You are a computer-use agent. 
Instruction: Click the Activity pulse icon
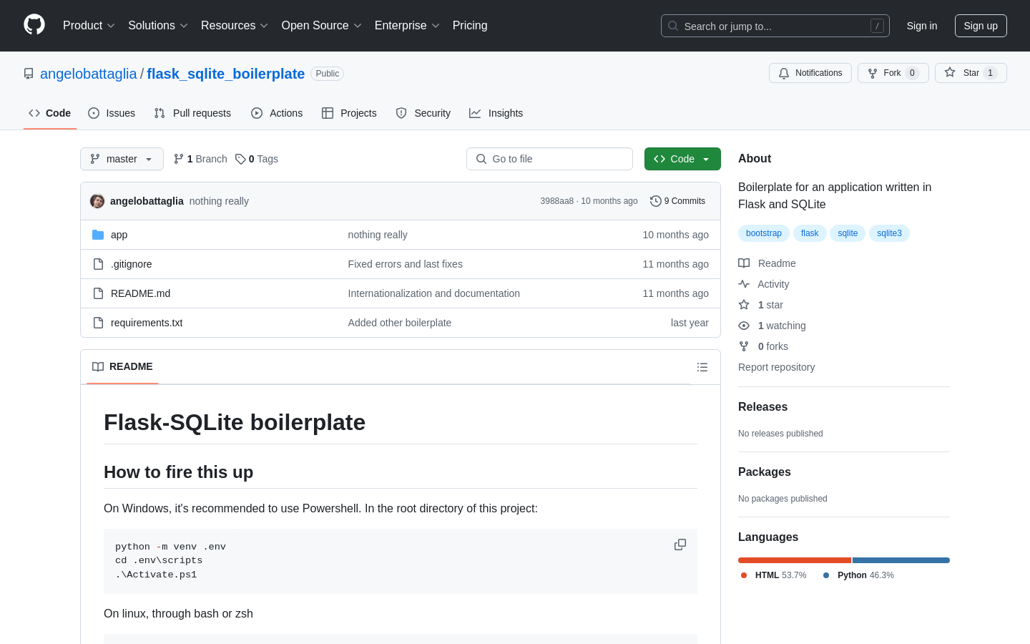point(744,284)
